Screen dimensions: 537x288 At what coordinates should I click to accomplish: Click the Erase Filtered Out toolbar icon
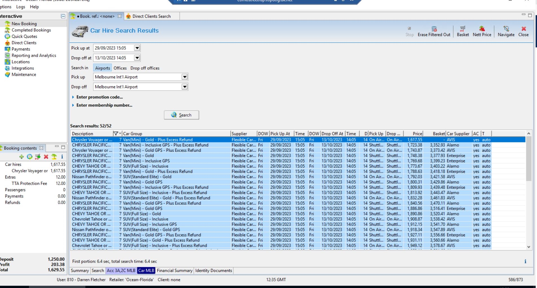(434, 29)
